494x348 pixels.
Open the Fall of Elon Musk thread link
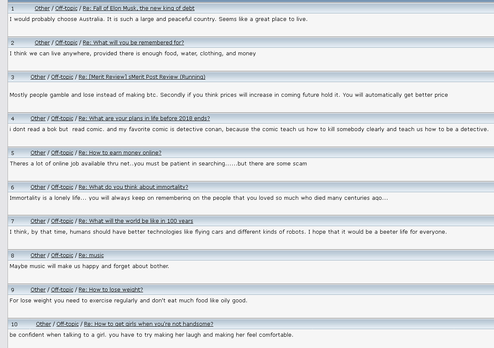(138, 8)
